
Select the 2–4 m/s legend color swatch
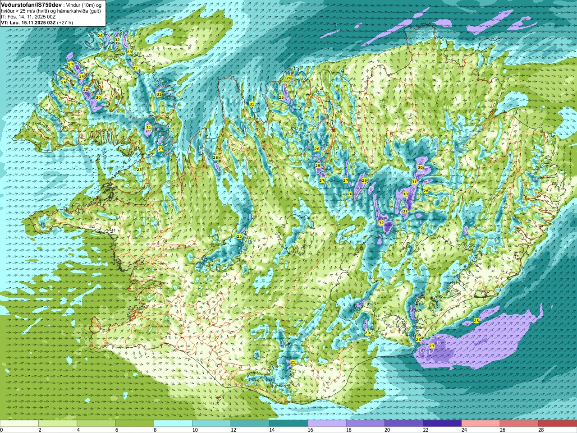58,424
